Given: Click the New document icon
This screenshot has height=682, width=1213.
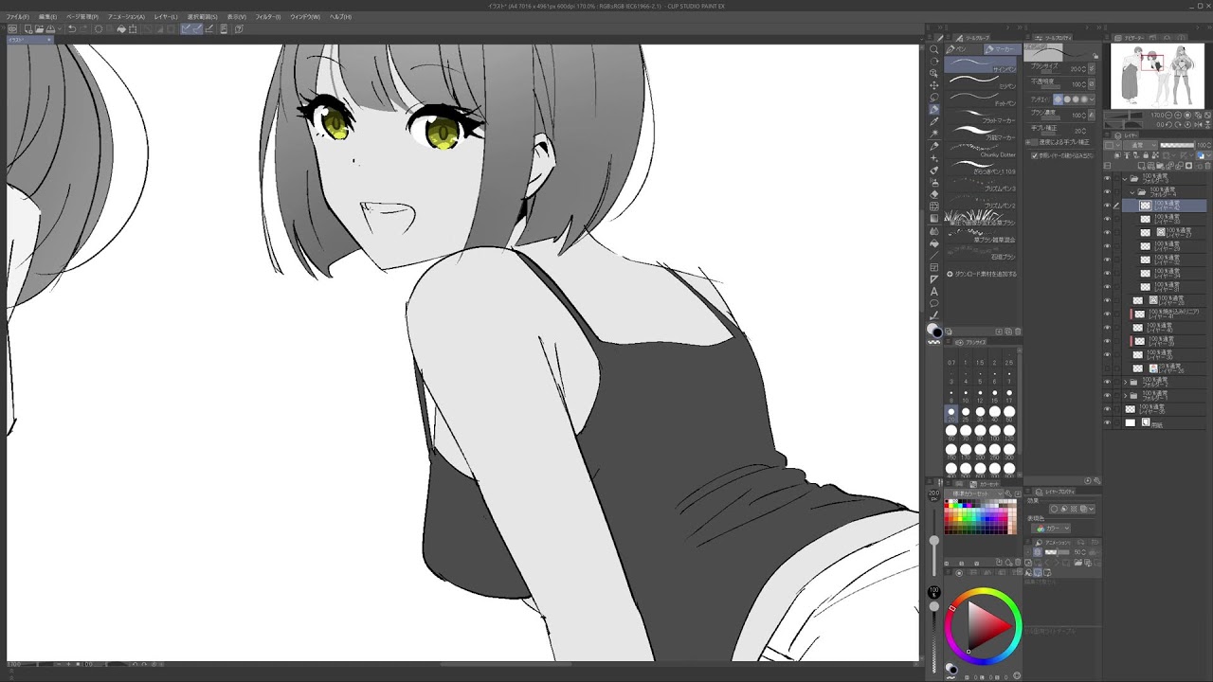Looking at the screenshot, I should coord(28,28).
